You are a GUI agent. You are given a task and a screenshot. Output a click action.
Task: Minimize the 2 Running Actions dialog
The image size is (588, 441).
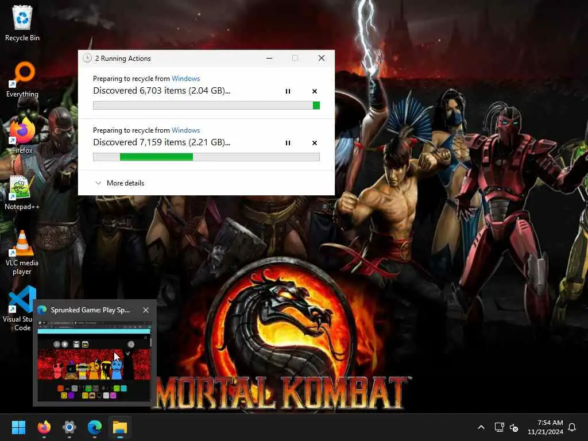click(269, 58)
